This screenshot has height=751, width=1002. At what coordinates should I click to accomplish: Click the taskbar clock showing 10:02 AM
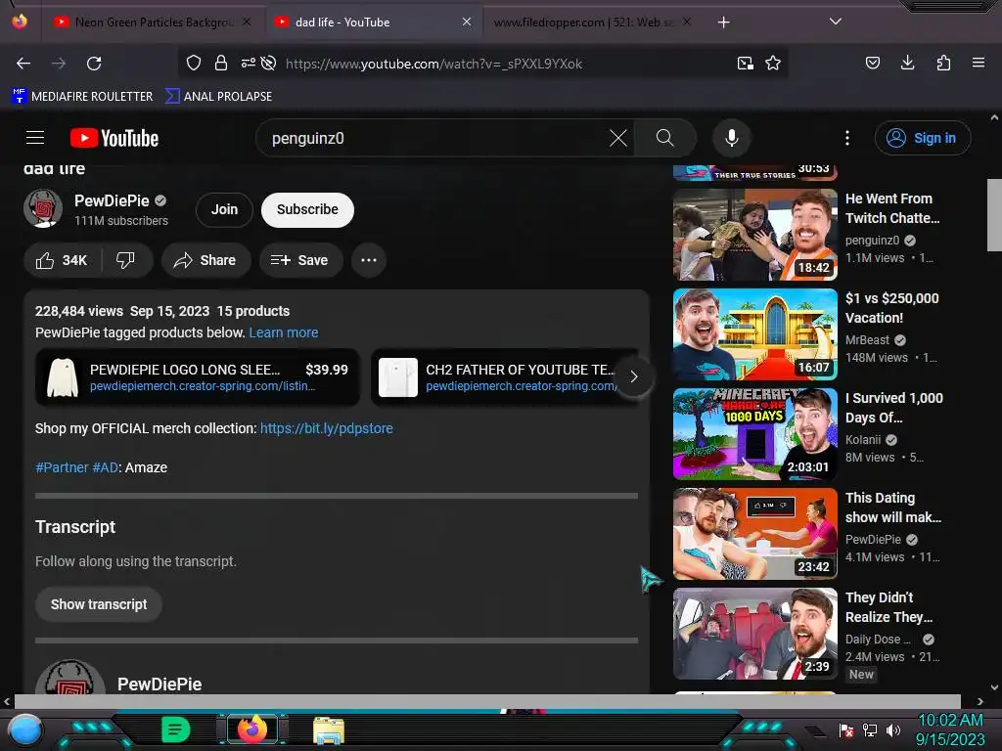[949, 721]
